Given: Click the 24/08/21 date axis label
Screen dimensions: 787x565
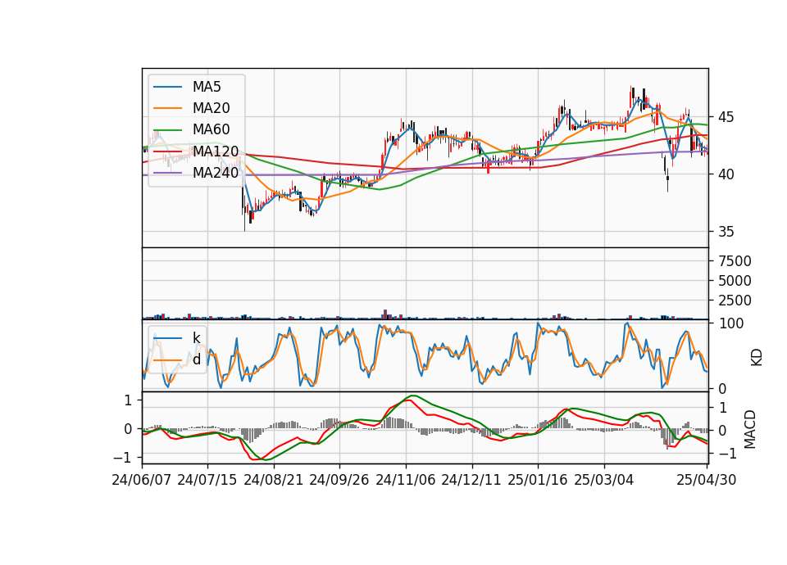Looking at the screenshot, I should tap(274, 480).
